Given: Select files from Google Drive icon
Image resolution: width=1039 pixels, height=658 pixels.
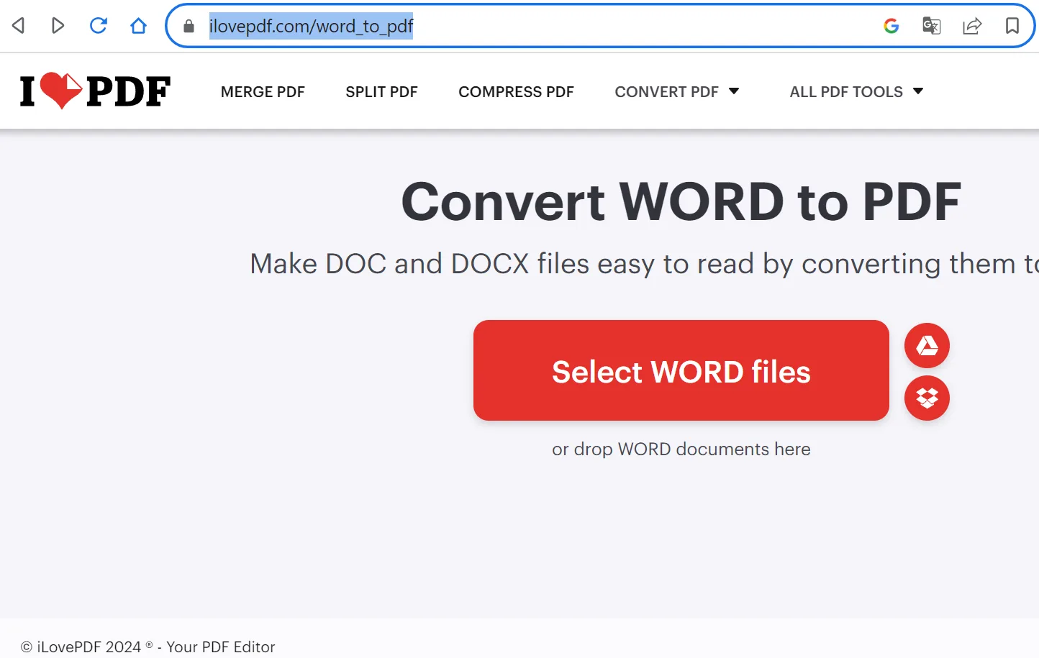Looking at the screenshot, I should [927, 346].
